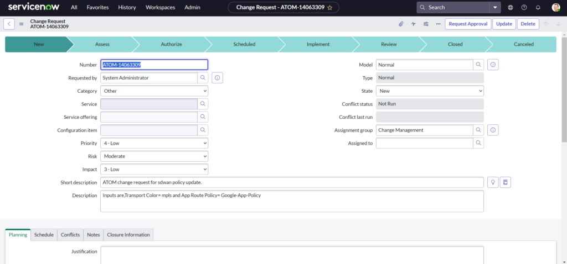Expand the search scope dropdown arrow

pos(495,8)
